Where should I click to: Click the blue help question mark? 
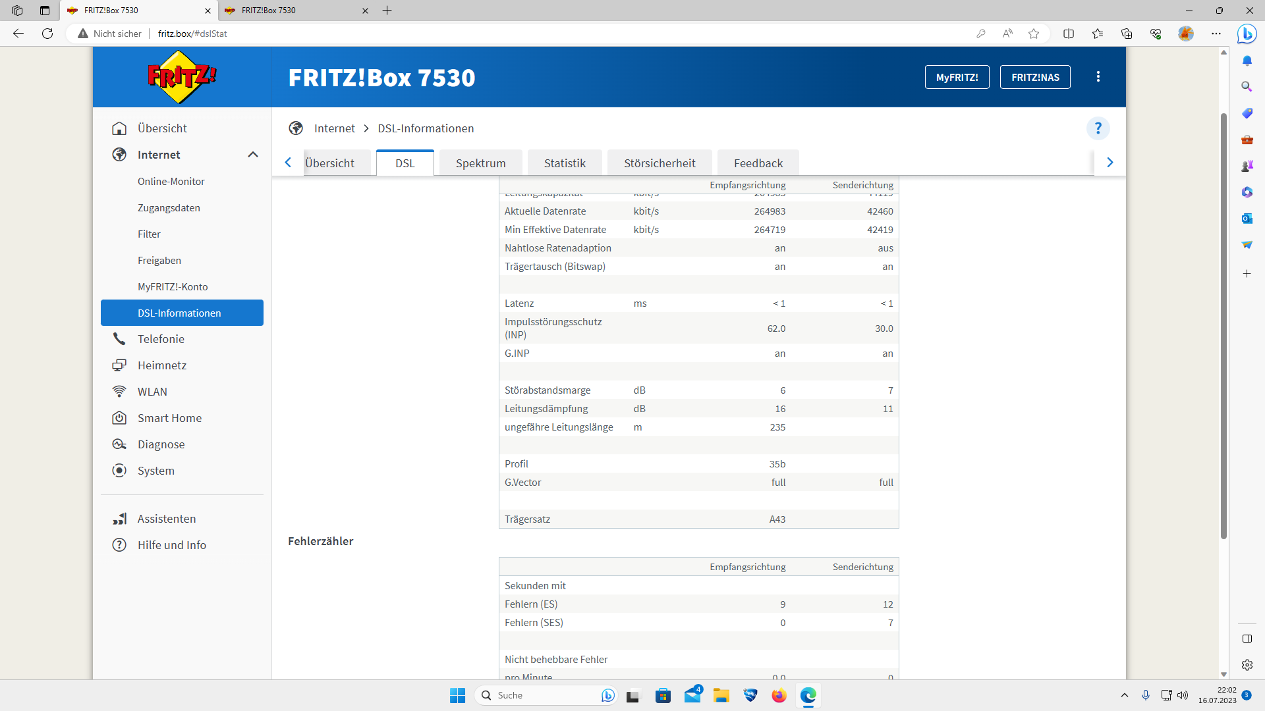[x=1097, y=128]
